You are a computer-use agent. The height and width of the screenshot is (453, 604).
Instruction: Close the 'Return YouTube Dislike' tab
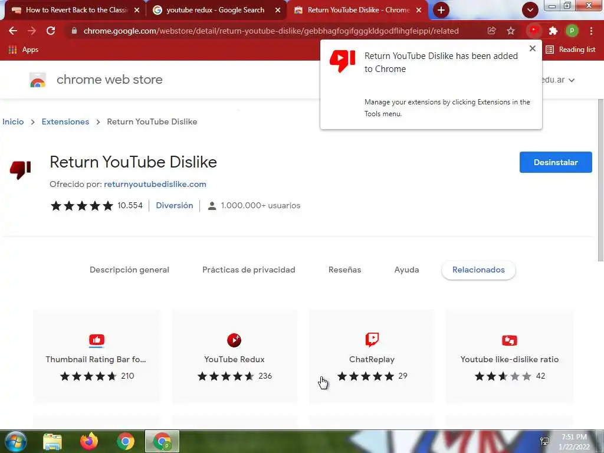click(x=419, y=10)
